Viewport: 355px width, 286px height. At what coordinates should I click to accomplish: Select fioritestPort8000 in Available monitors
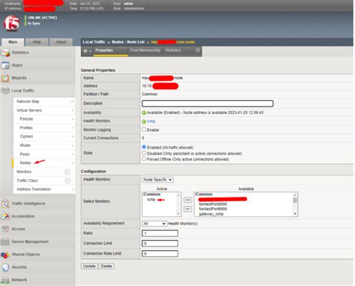213,204
